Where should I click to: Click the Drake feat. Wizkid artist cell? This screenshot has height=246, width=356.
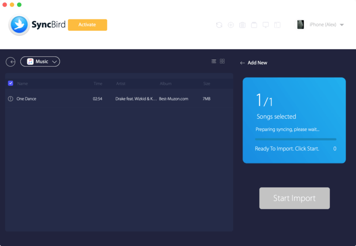136,99
